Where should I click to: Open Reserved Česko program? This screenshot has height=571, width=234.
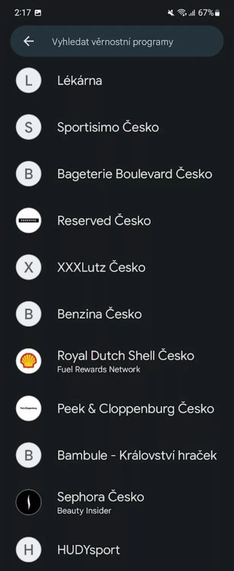pyautogui.click(x=117, y=220)
